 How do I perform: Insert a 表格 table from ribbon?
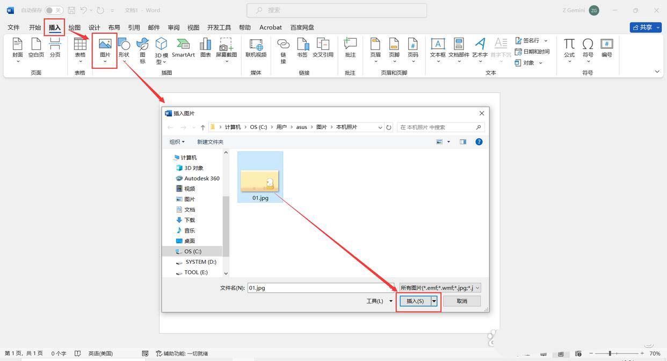80,49
